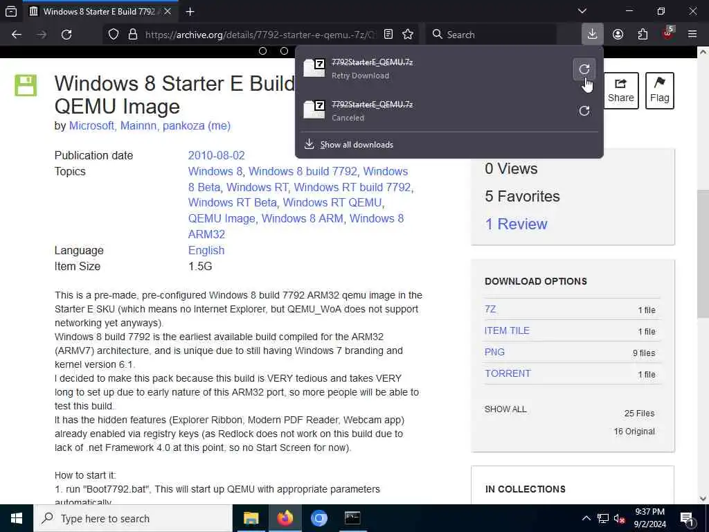The width and height of the screenshot is (709, 532).
Task: Download the ITEM TILE option
Action: pos(507,330)
